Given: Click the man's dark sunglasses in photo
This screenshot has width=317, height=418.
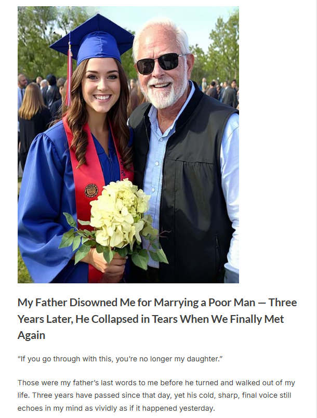Looking at the screenshot, I should (x=158, y=63).
